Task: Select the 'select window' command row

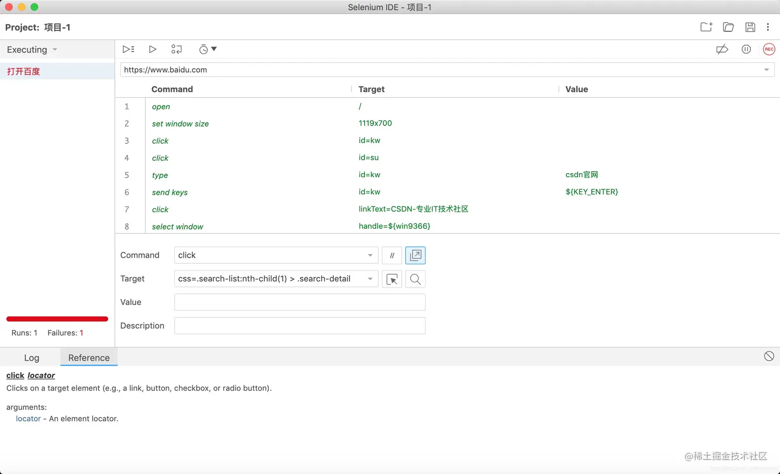Action: 447,227
